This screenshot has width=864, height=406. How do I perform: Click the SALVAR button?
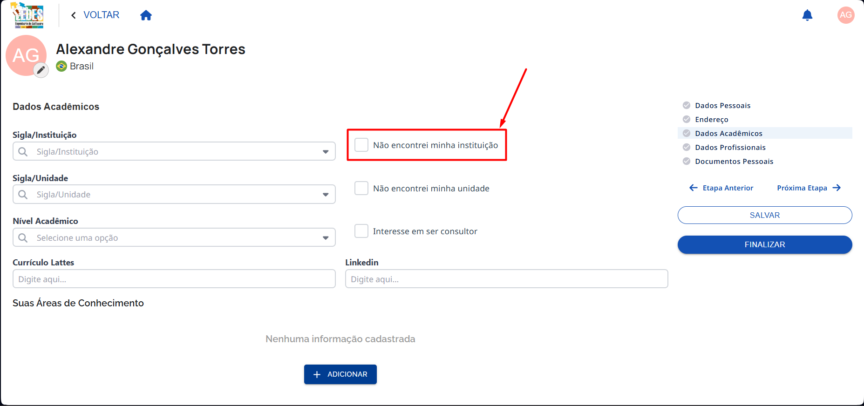[x=765, y=215]
